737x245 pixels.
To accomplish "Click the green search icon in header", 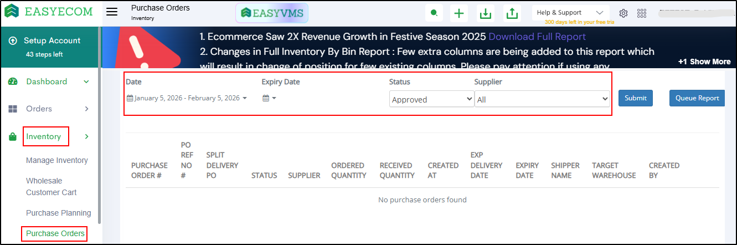I will 434,13.
